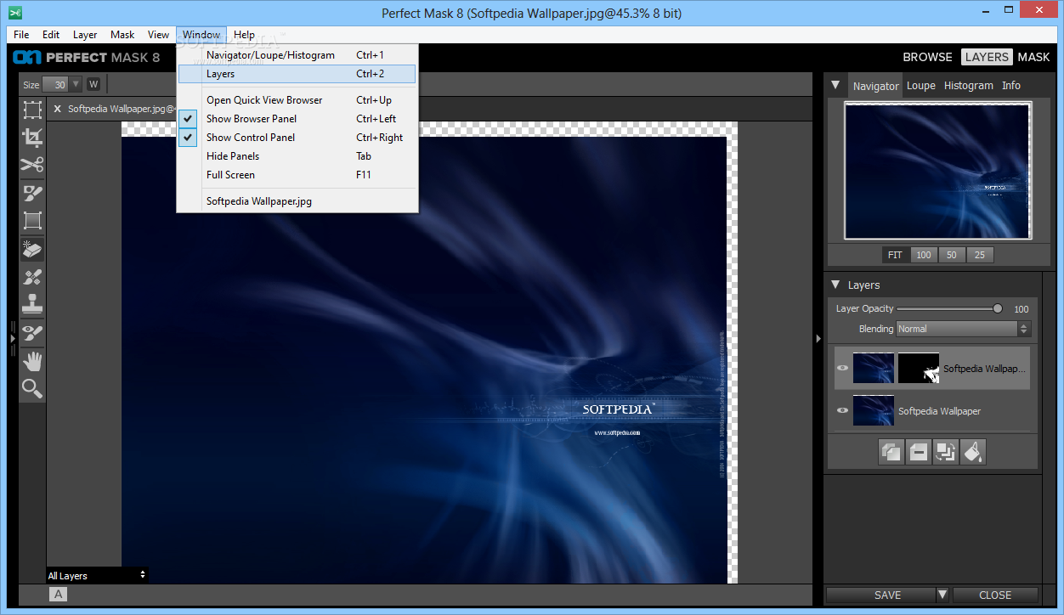
Task: Close the Softpedia Wallpaper.jpg document tab
Action: coord(57,109)
